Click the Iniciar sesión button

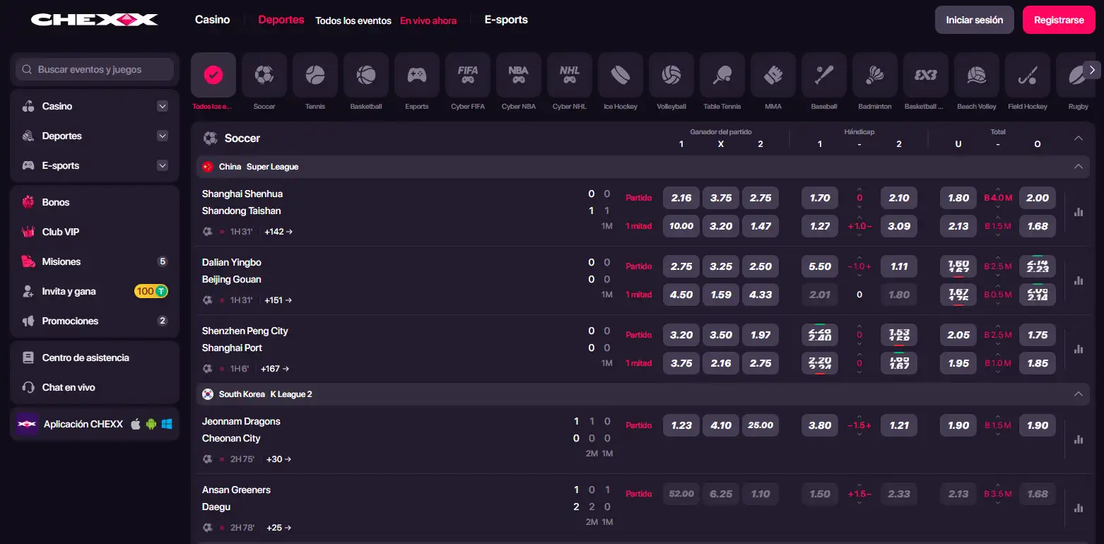tap(975, 20)
